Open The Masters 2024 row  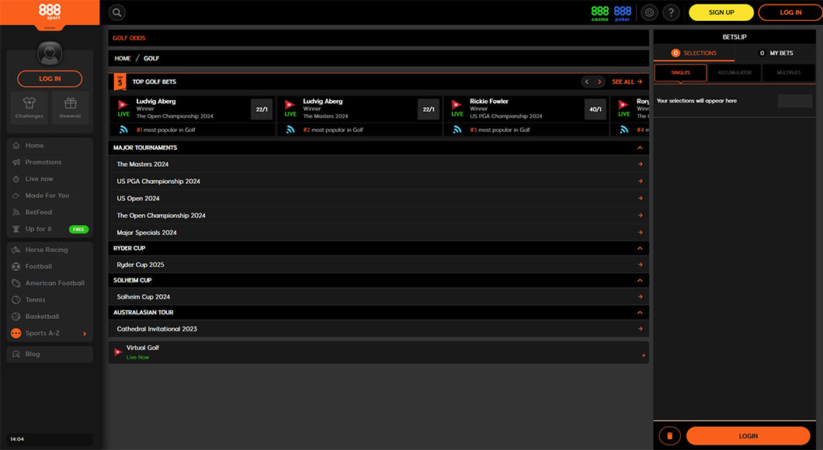coord(378,164)
